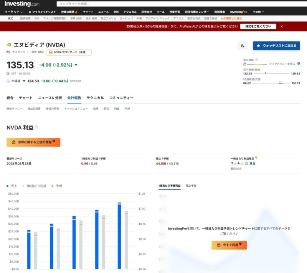Image resolution: width=307 pixels, height=273 pixels.
Task: Click the info icon next to NVDA 利益
Action: click(36, 127)
